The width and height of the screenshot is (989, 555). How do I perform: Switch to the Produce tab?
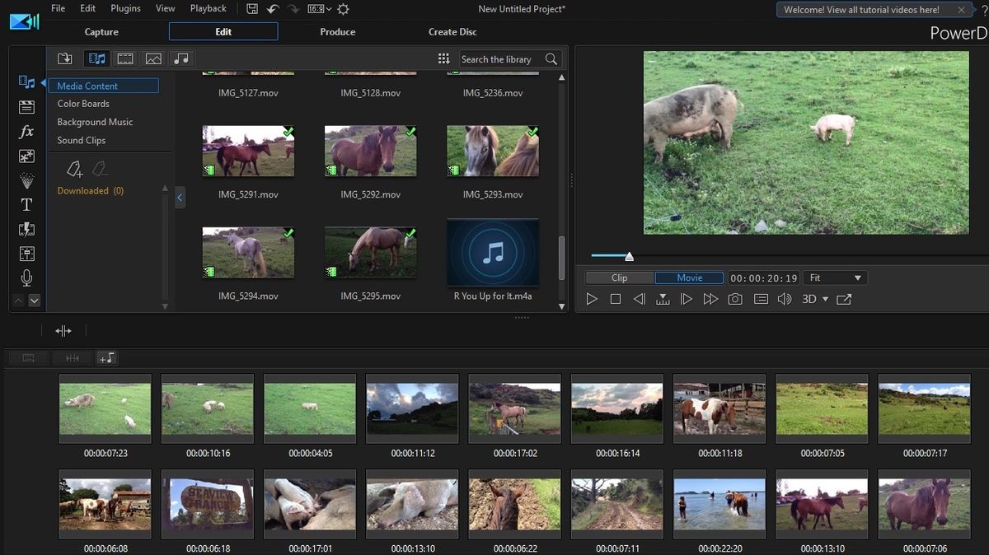coord(337,32)
